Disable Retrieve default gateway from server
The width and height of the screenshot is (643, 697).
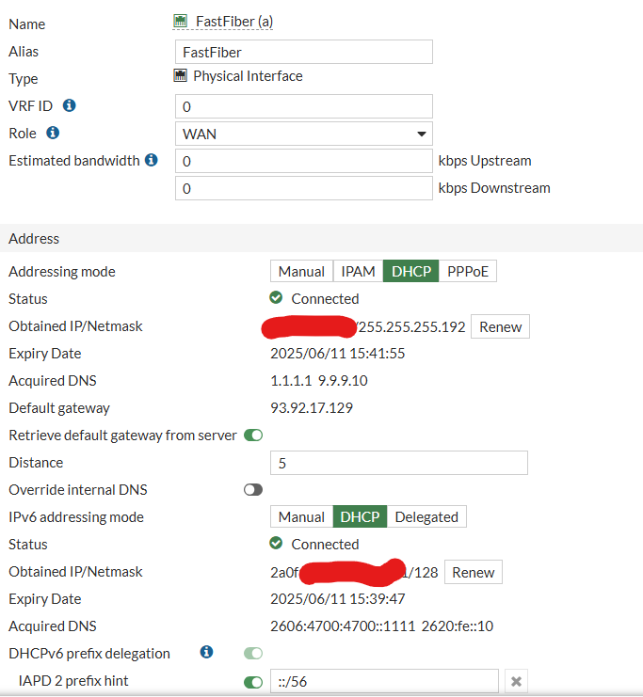[253, 436]
